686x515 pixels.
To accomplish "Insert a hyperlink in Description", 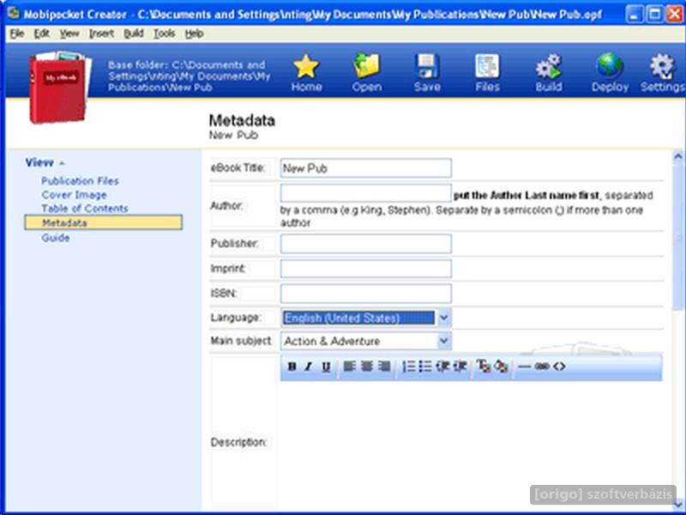I will 542,367.
